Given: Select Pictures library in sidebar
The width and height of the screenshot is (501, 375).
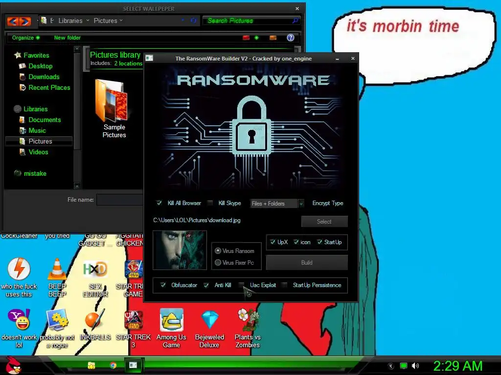Looking at the screenshot, I should [x=39, y=141].
